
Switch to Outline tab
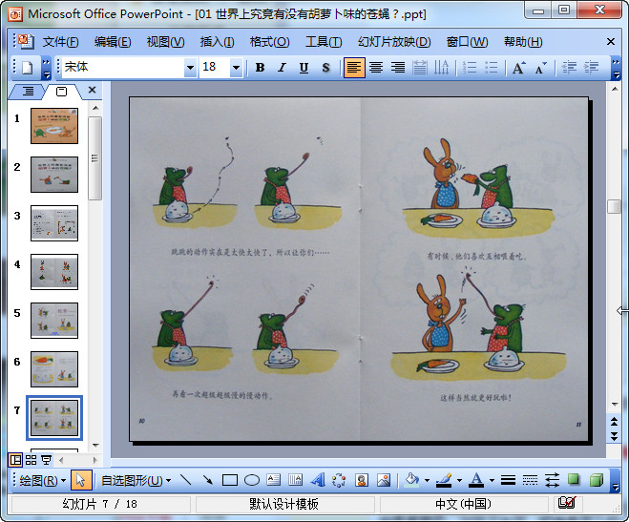[28, 92]
